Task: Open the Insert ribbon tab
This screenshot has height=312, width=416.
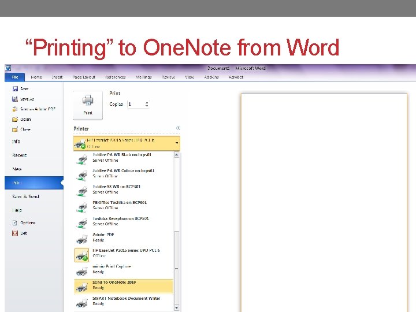Action: pyautogui.click(x=57, y=77)
